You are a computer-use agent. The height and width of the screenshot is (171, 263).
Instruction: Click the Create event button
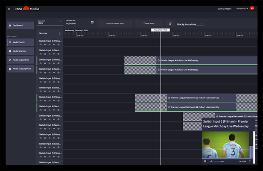click(x=149, y=24)
